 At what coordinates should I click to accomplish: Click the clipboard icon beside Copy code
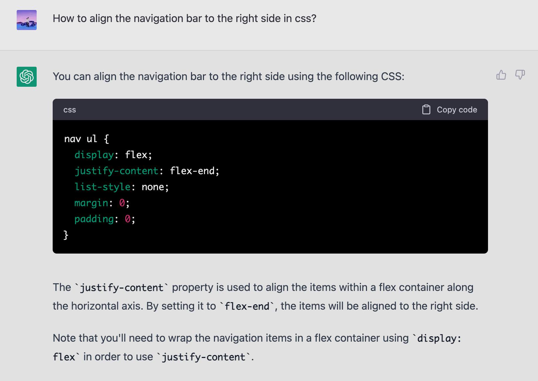tap(426, 110)
